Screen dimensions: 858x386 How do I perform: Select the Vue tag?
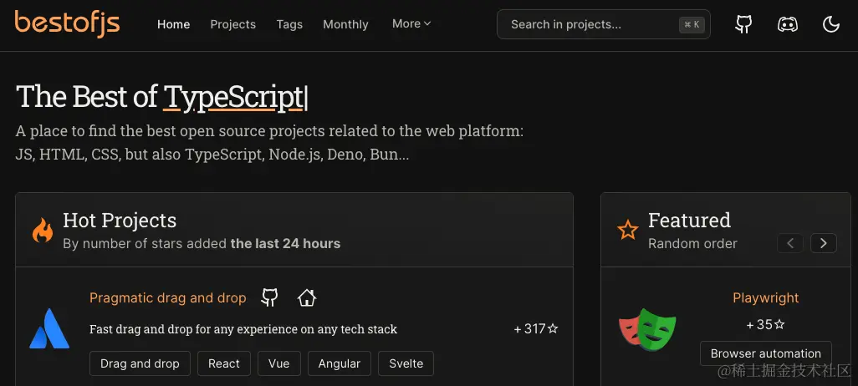278,363
